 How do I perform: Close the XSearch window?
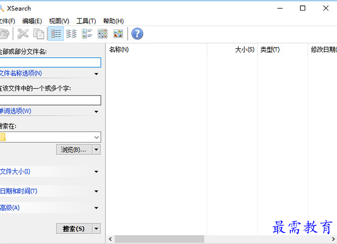pos(326,8)
